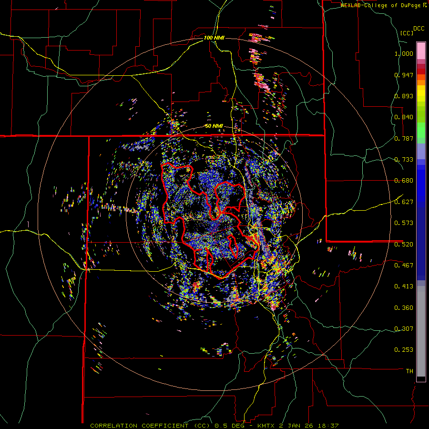Select the 0.520 scale value

click(x=404, y=244)
